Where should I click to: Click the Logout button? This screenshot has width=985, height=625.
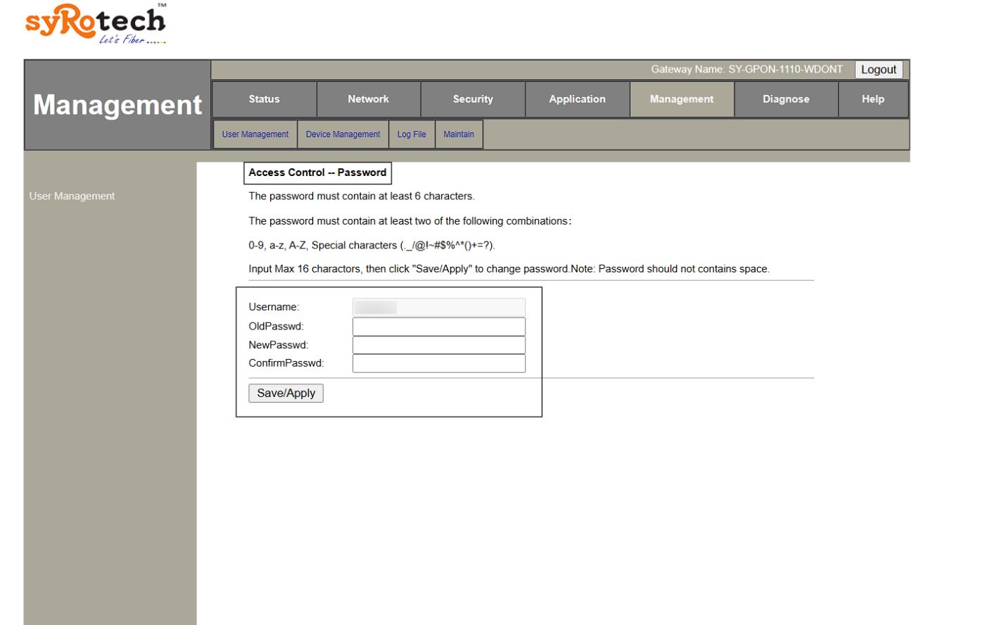pos(878,69)
